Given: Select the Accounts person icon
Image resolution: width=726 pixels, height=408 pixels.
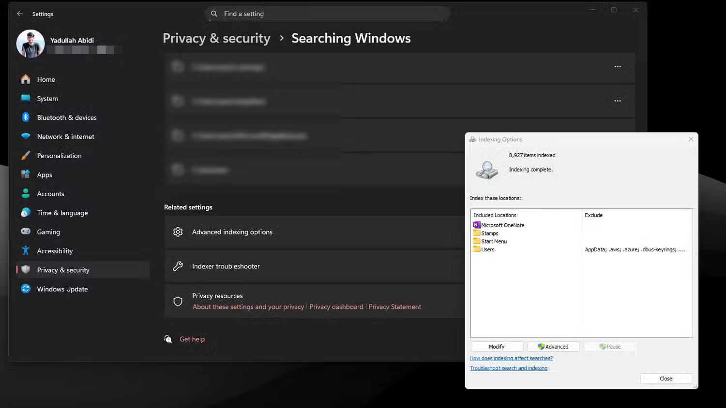Looking at the screenshot, I should pos(26,193).
